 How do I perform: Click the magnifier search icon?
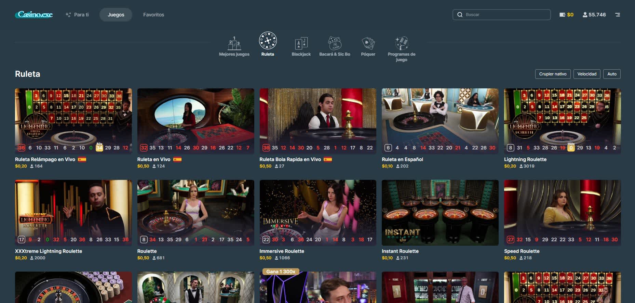pos(460,15)
